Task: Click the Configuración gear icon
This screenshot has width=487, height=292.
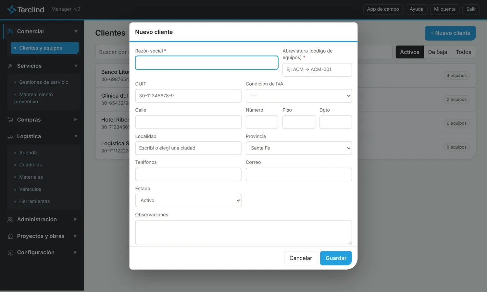Action: click(x=10, y=253)
